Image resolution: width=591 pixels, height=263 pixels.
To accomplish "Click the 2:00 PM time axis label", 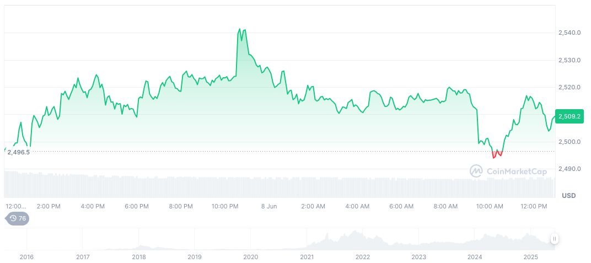I will pos(49,206).
